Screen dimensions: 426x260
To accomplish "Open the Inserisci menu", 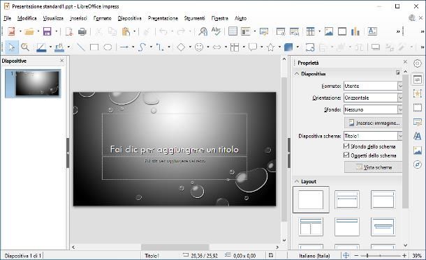I will tap(78, 18).
